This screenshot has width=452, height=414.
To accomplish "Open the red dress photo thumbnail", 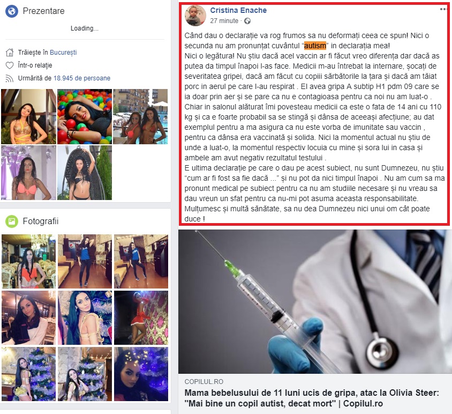I will point(141,318).
